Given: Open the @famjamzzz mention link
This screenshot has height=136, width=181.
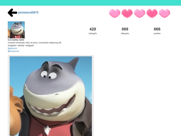Looking at the screenshot, I should 13,51.
